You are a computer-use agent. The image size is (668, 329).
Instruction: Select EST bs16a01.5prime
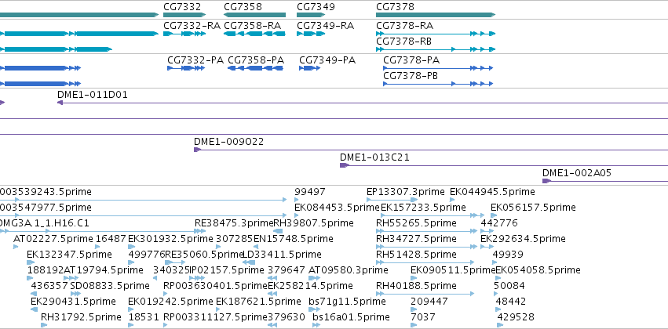(351, 318)
